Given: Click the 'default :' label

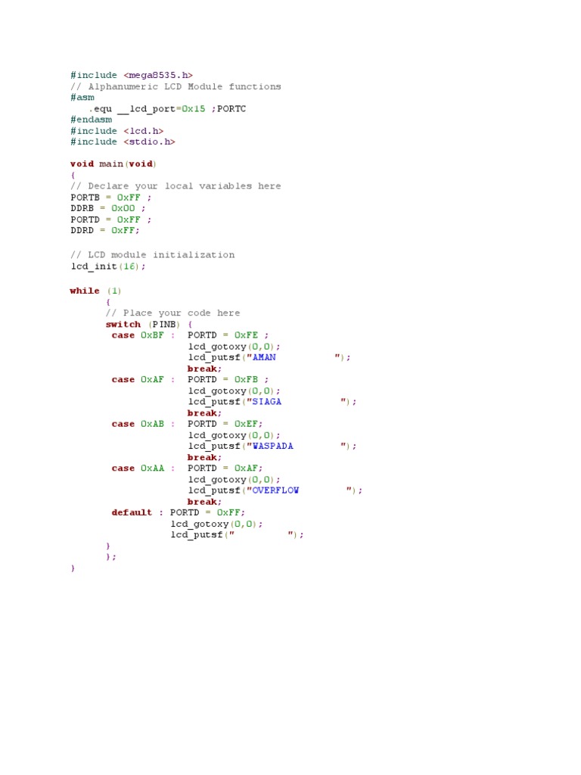Looking at the screenshot, I should 138,512.
